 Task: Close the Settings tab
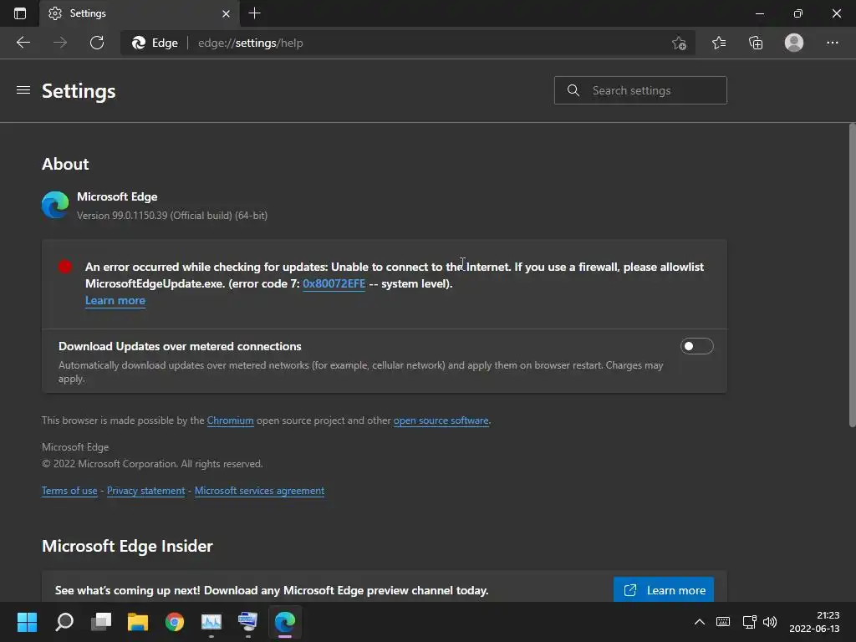[x=226, y=13]
